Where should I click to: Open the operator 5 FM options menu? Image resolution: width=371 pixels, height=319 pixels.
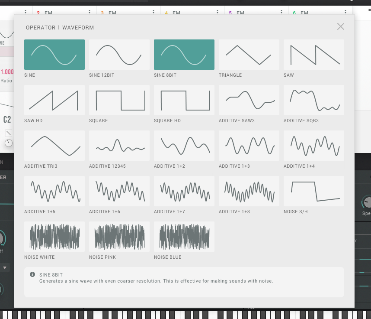[281, 13]
